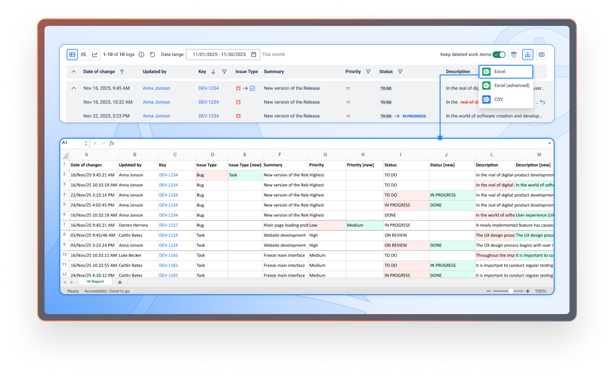The image size is (614, 377).
Task: Open DEV-1234 link in Nov 22 row
Action: 209,116
